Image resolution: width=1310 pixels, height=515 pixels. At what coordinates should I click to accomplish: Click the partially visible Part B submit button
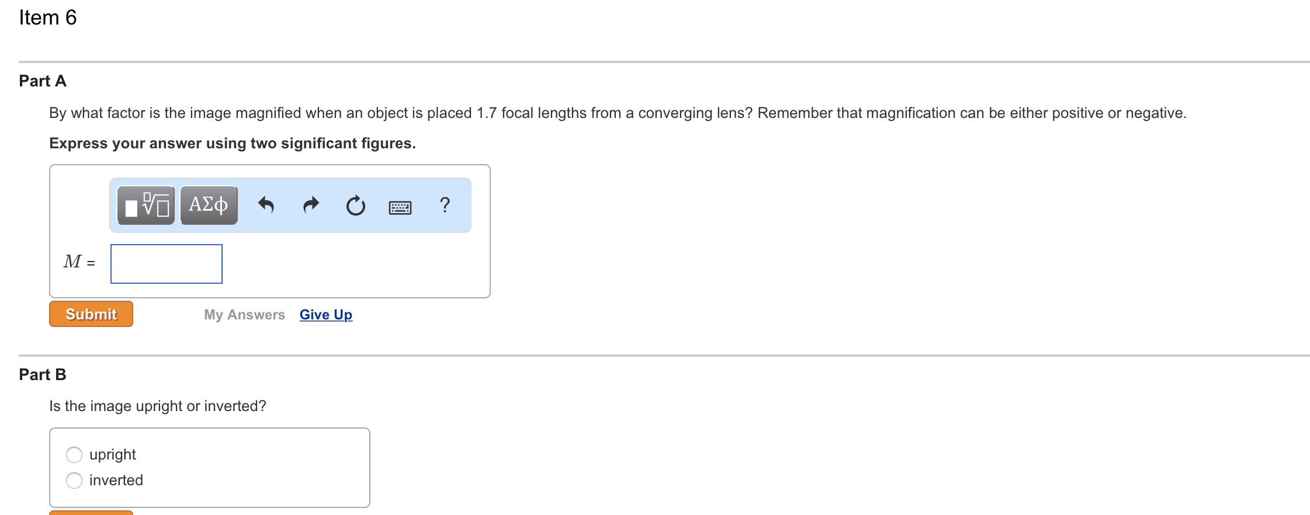tap(91, 513)
